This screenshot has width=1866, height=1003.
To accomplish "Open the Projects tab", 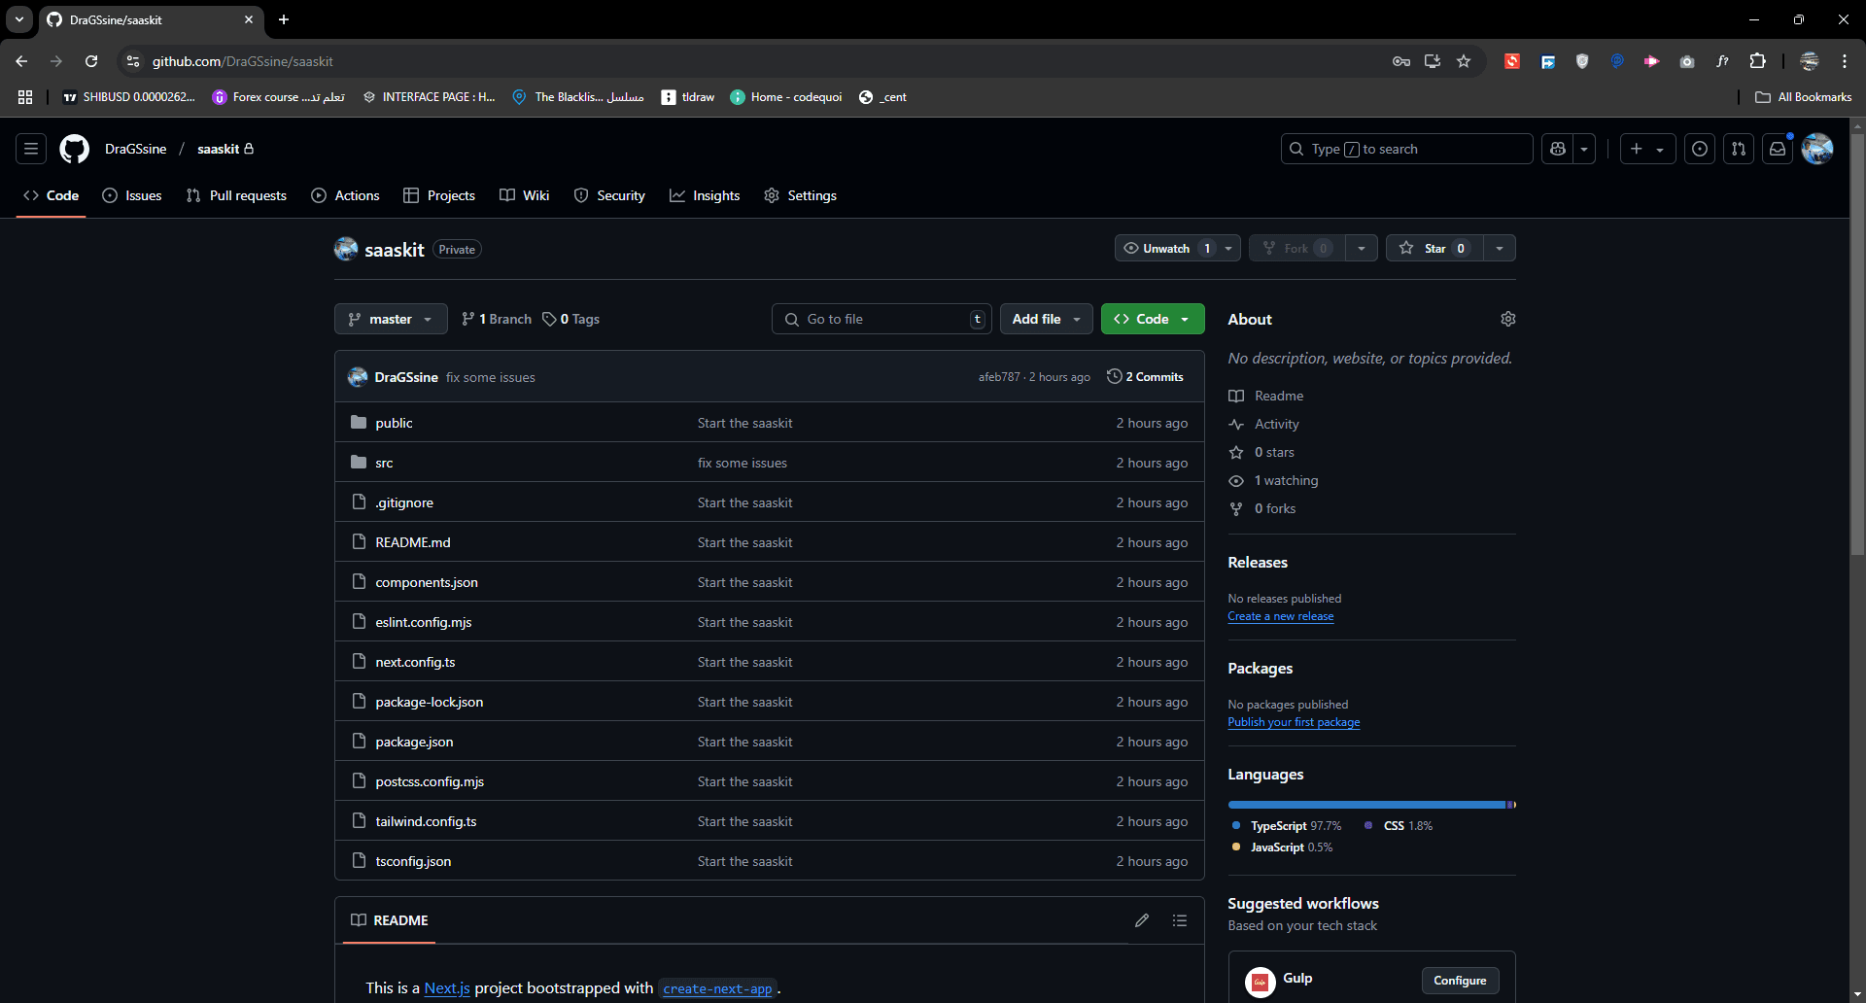I will tap(439, 195).
